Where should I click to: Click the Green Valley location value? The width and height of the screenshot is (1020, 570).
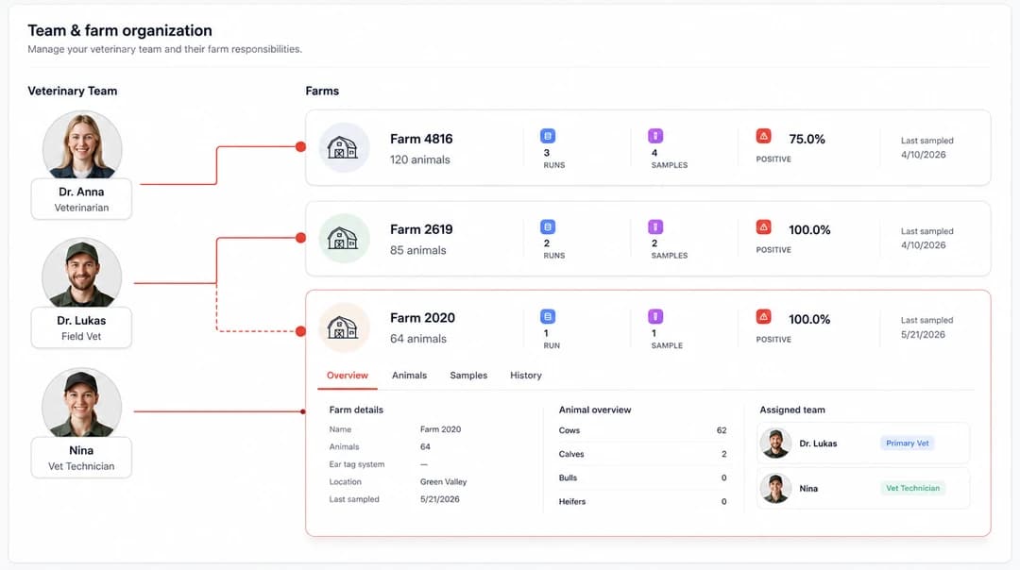coord(444,481)
